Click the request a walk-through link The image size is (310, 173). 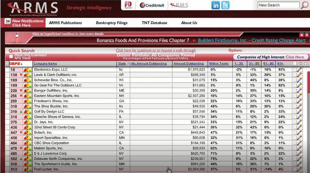pyautogui.click(x=156, y=50)
